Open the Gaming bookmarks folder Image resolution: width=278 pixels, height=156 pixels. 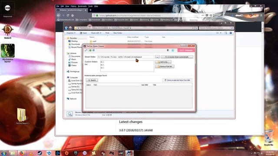coord(145,20)
